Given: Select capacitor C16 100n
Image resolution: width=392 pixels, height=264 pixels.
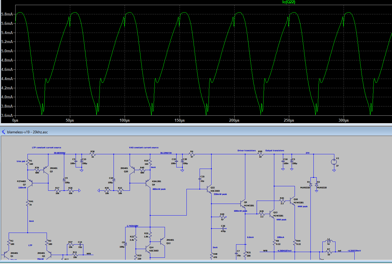Looking at the screenshot, I should 283,161.
